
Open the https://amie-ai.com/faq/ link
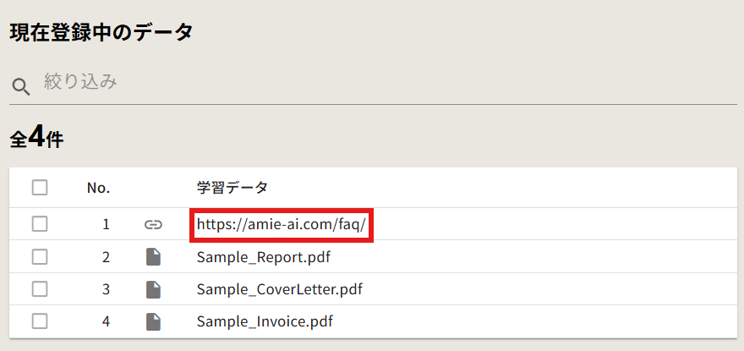(x=282, y=224)
